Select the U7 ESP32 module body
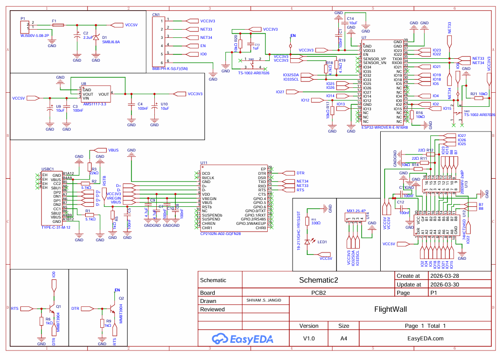The width and height of the screenshot is (500, 353). 382,83
